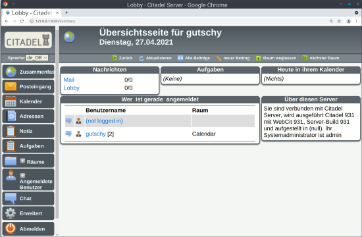Close the Lobby - Citadel browser tab

(x=57, y=13)
